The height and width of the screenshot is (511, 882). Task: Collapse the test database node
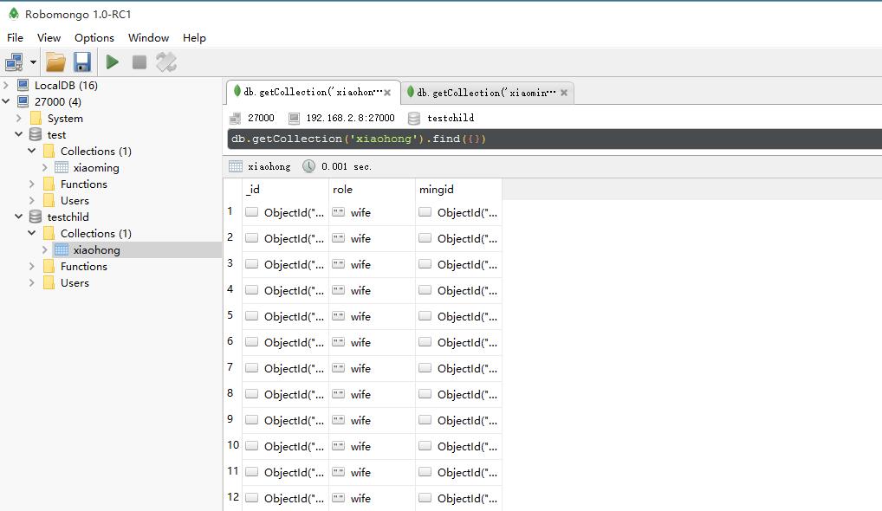pyautogui.click(x=18, y=134)
